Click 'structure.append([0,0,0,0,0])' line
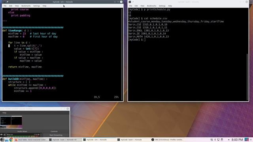The height and width of the screenshot is (142, 253). (x=35, y=88)
